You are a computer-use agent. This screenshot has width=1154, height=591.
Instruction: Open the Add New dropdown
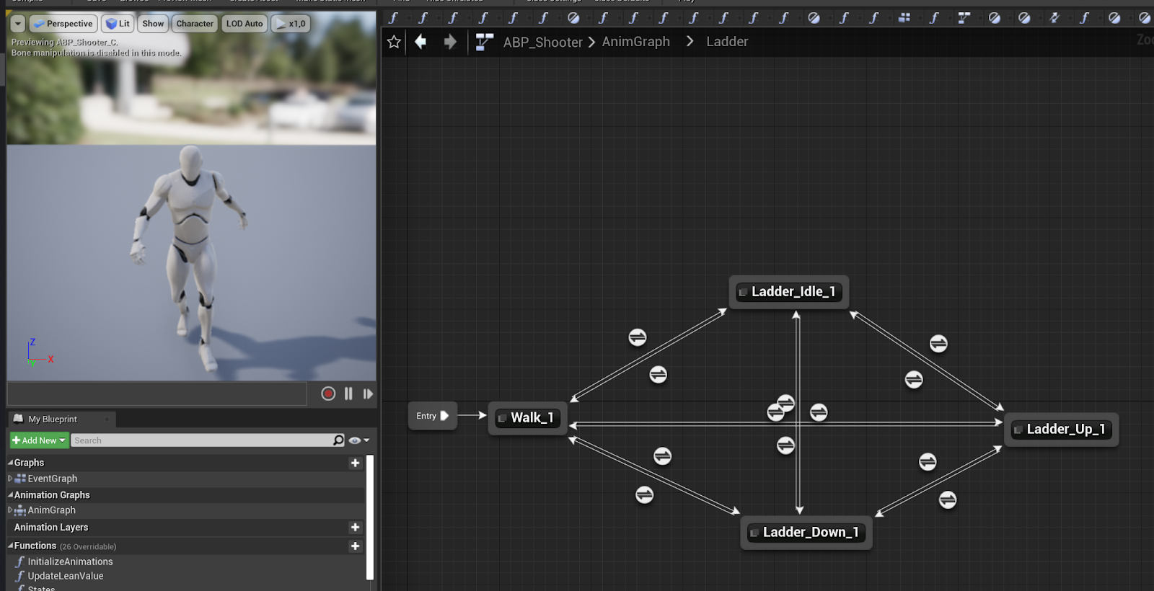pos(39,440)
